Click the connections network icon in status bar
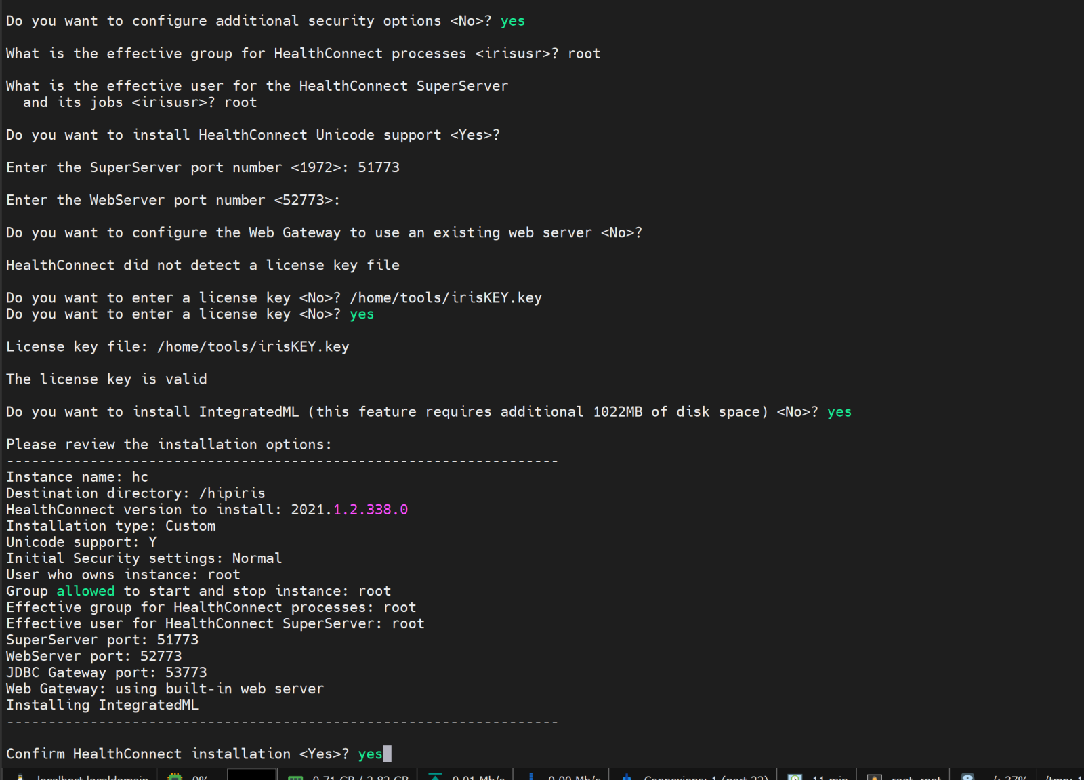This screenshot has height=780, width=1084. point(627,777)
